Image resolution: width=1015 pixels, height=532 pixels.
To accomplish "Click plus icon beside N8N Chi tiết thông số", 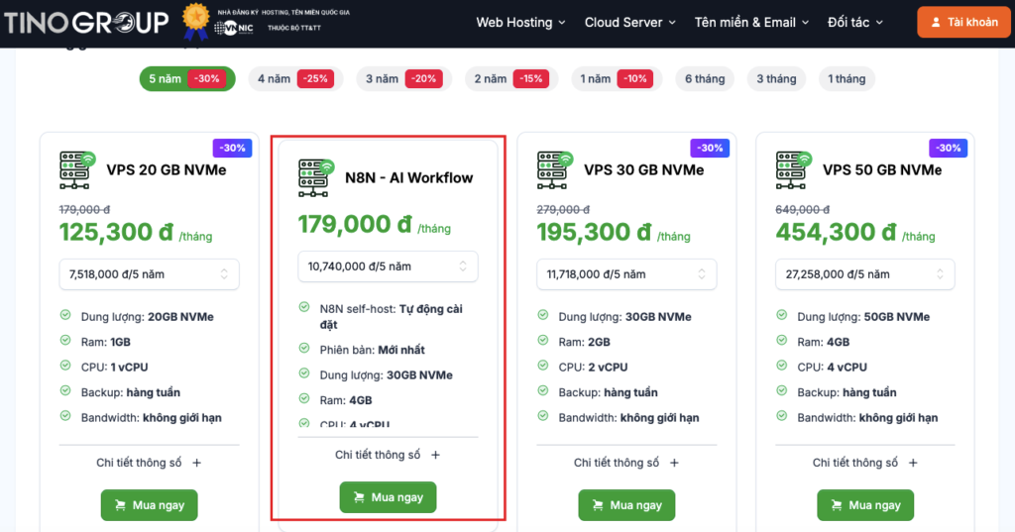I will 436,455.
